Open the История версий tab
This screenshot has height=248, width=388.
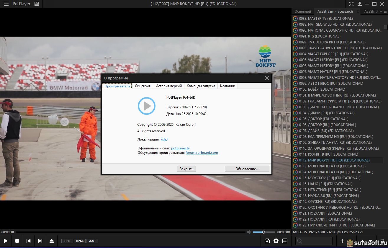(x=168, y=86)
